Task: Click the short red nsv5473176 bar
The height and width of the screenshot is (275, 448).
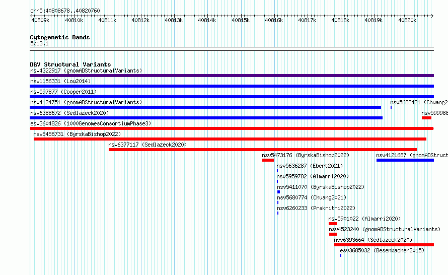Action: coord(268,160)
